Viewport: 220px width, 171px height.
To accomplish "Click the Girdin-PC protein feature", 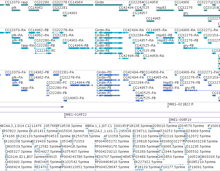I will (109, 96).
